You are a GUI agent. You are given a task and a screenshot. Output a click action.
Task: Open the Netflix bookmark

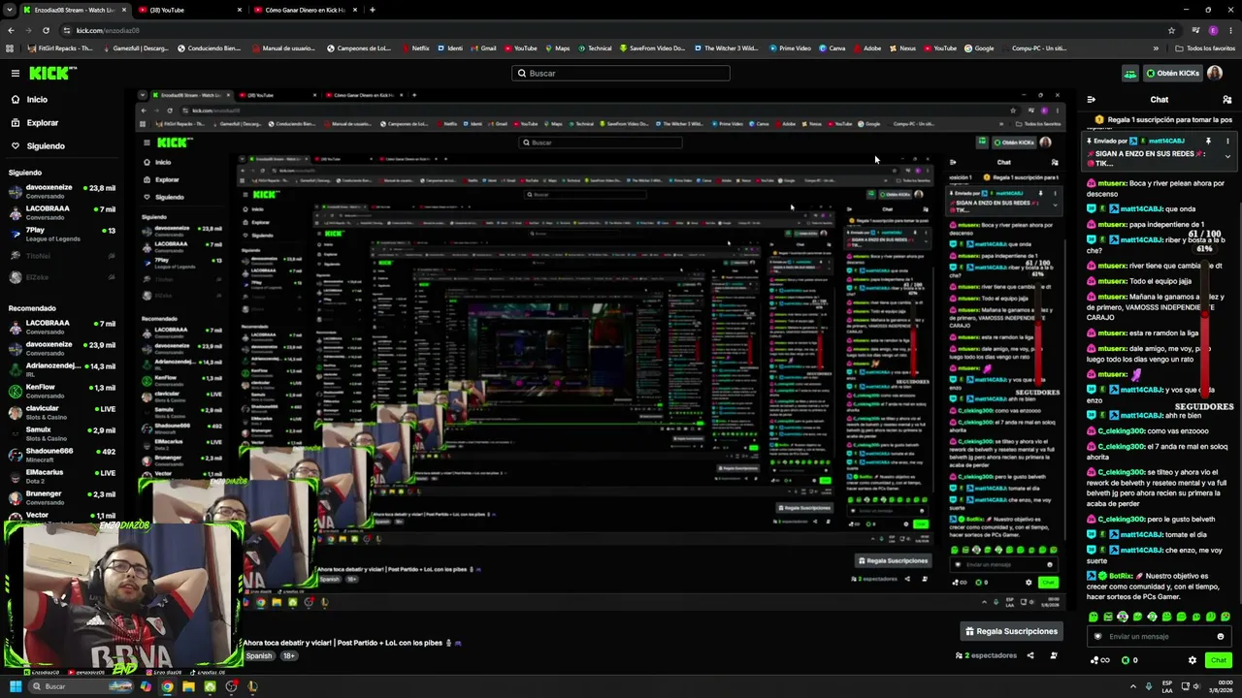point(415,48)
